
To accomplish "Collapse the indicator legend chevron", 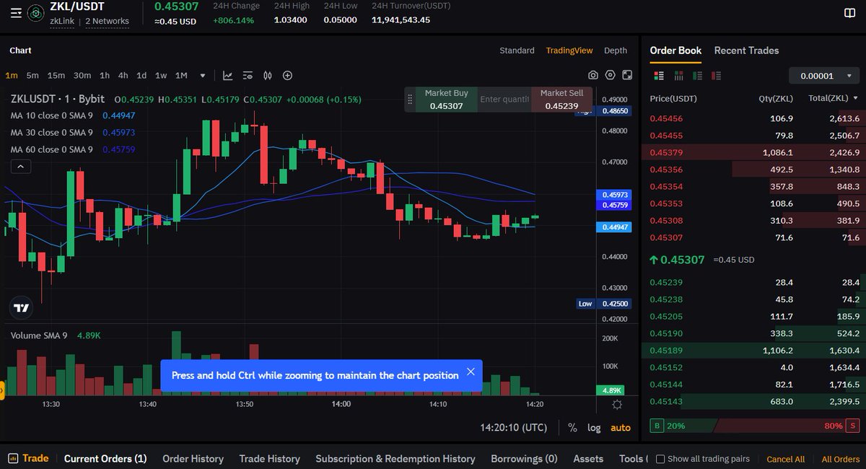I will tap(21, 167).
